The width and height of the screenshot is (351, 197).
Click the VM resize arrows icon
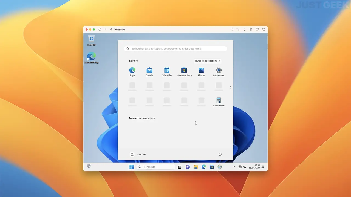tap(238, 30)
